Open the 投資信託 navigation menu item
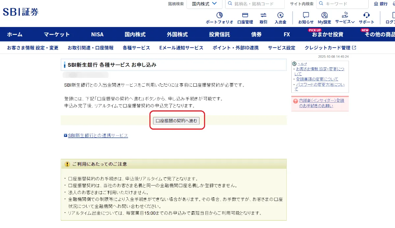This screenshot has height=228, width=395. 219,34
